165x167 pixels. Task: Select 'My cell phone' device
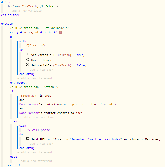click(x=38, y=130)
